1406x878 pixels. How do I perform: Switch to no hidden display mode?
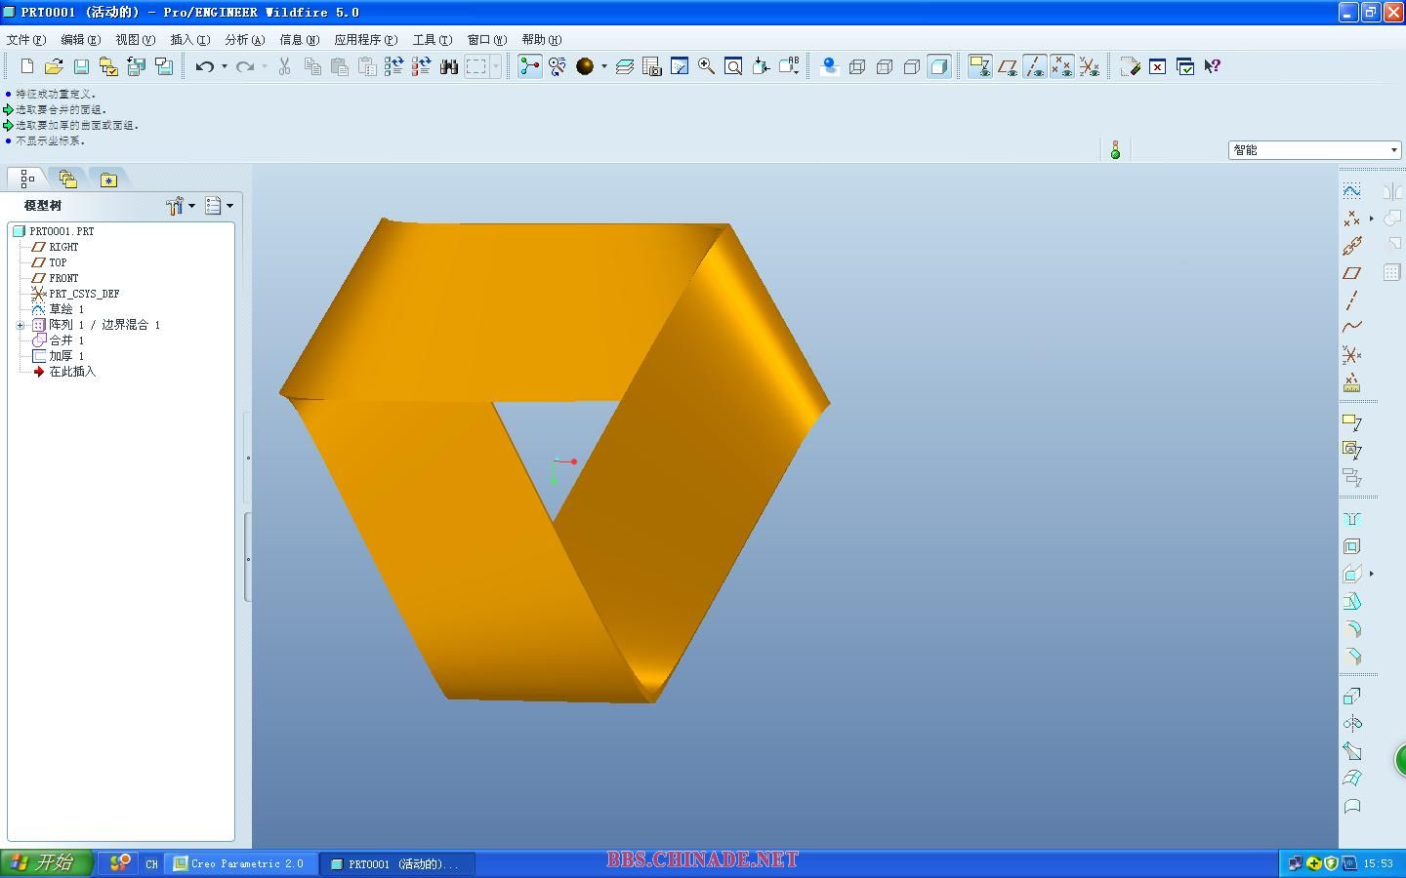(912, 66)
